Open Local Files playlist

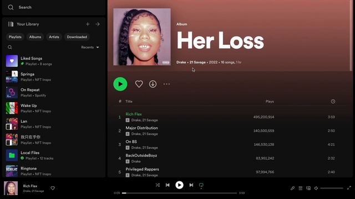(x=54, y=155)
